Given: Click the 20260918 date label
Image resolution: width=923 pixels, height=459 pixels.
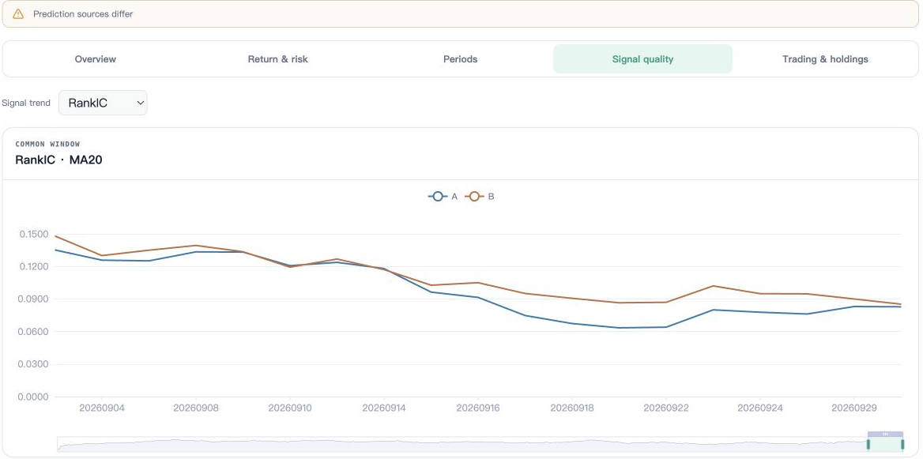Looking at the screenshot, I should coord(571,408).
